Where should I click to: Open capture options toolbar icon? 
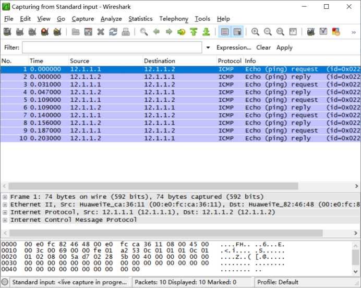tap(20, 32)
